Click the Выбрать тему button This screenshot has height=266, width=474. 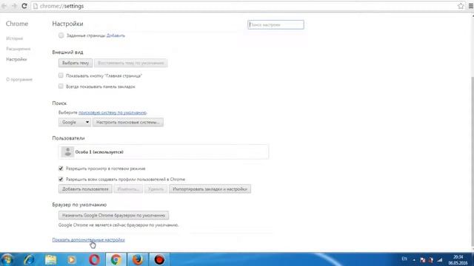76,63
